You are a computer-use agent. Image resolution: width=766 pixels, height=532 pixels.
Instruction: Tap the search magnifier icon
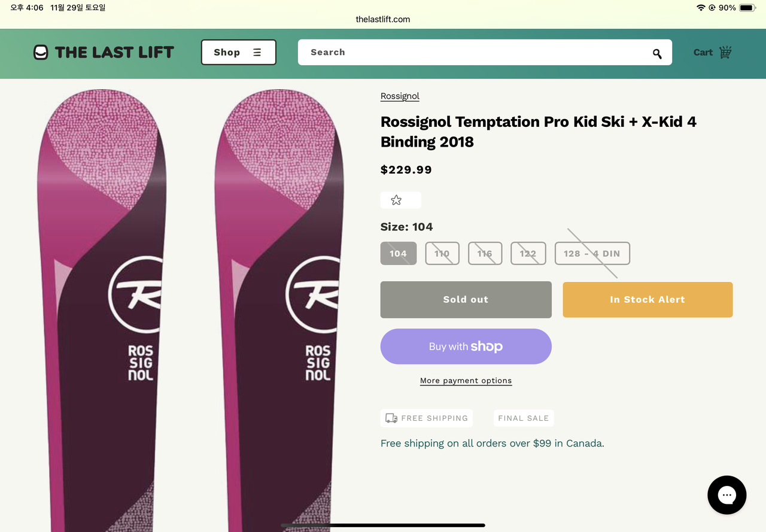pyautogui.click(x=657, y=54)
